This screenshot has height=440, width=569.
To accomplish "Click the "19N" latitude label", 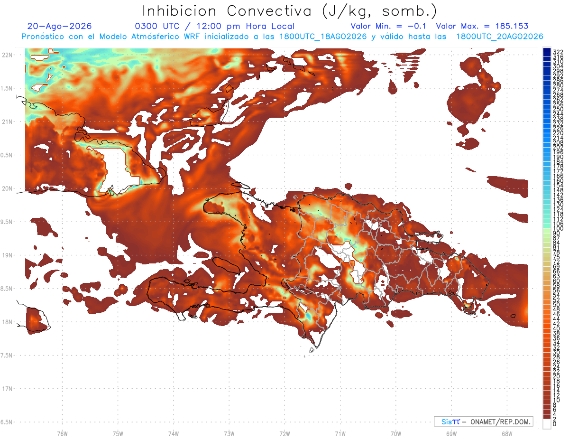I will pyautogui.click(x=7, y=255).
